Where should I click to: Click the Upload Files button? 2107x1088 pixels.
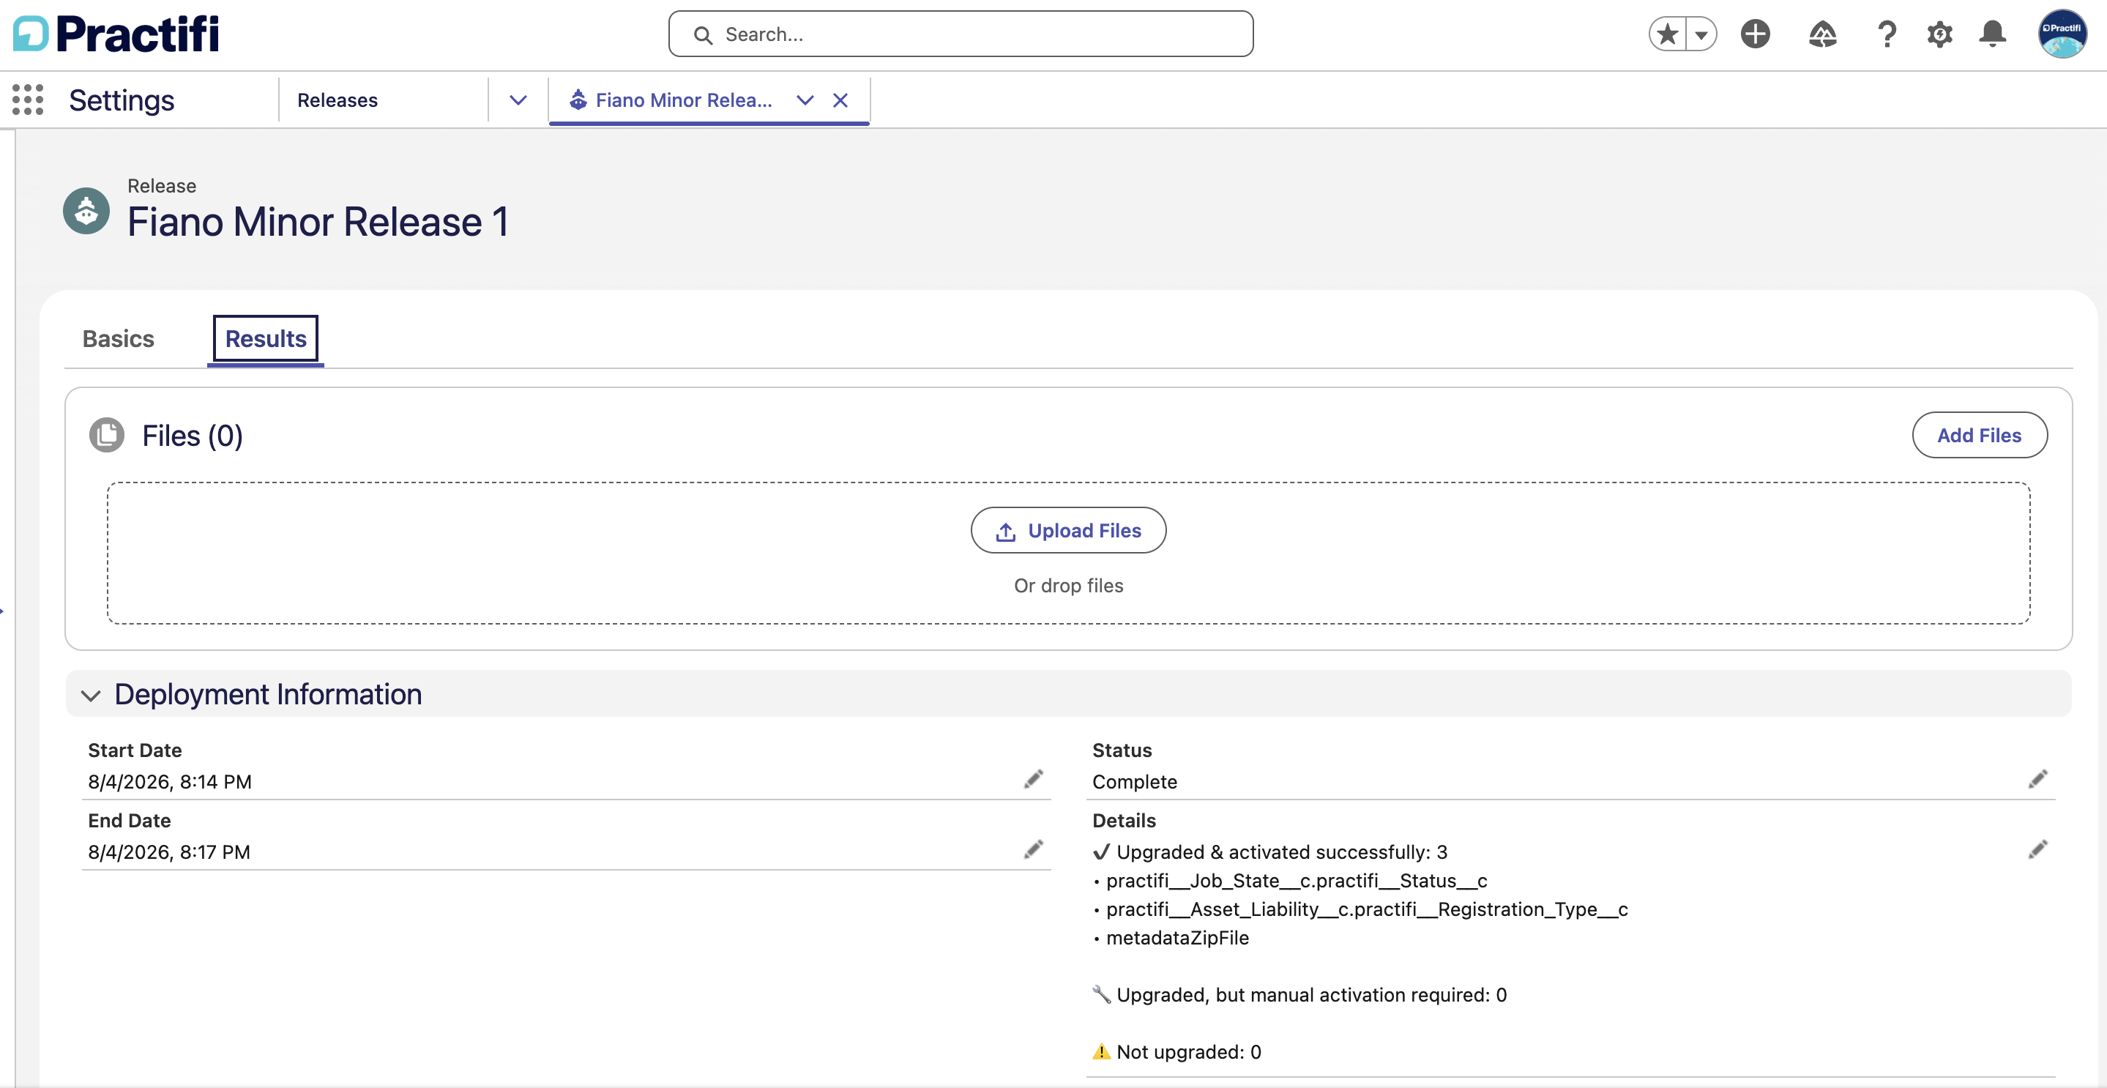(1068, 530)
